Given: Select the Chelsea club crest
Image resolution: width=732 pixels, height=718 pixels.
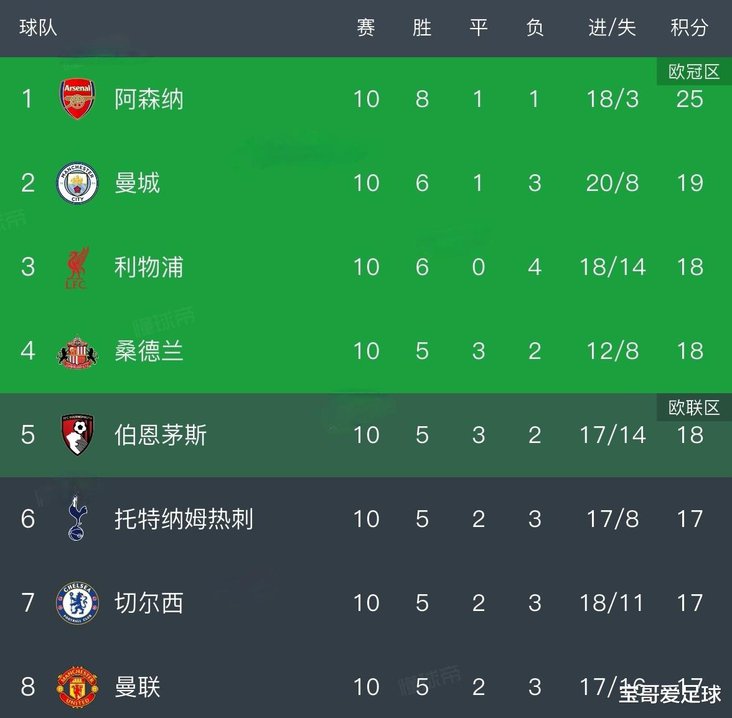Looking at the screenshot, I should point(77,603).
